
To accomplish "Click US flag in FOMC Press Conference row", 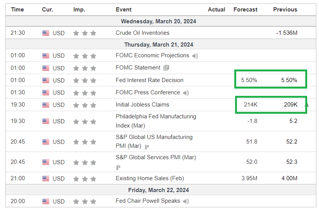I will pos(46,92).
